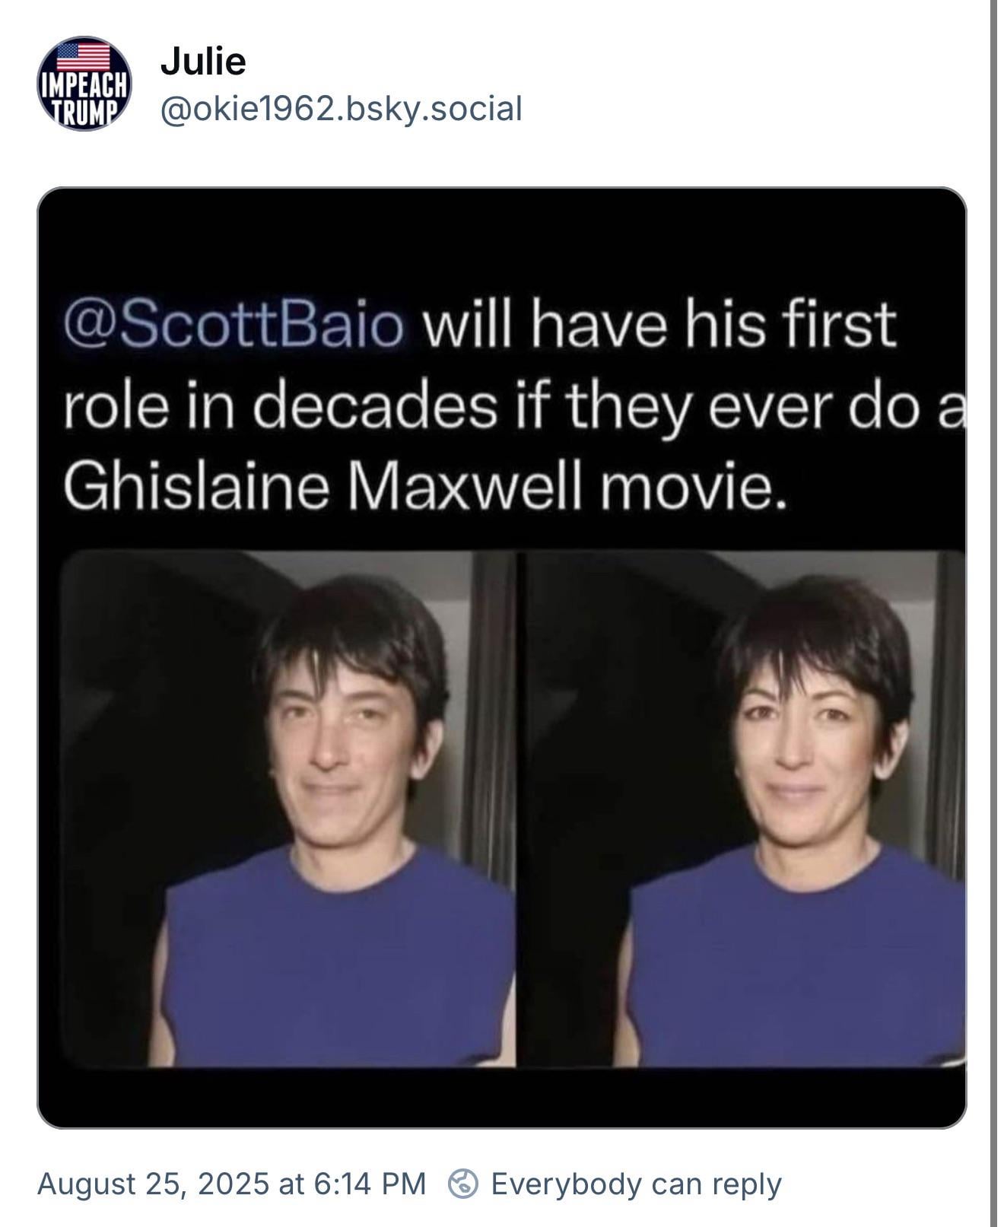Open the embedded meme image full size

502,658
